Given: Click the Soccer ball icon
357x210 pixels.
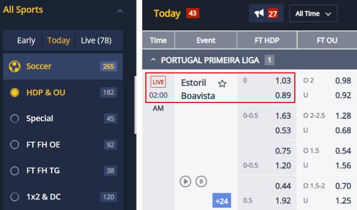Looking at the screenshot, I should pyautogui.click(x=15, y=66).
